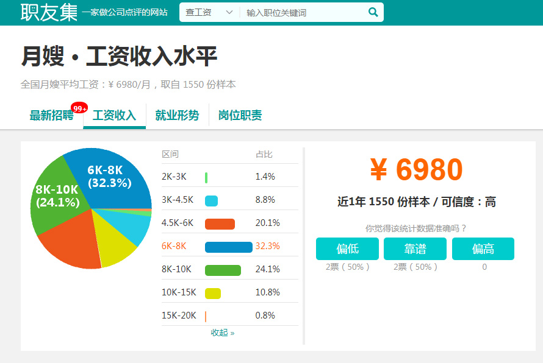Click the red 99+ notification badge
The width and height of the screenshot is (543, 363).
(79, 108)
